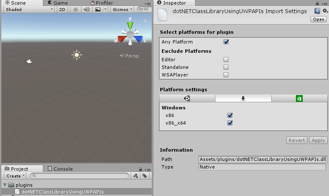Click the Open button

click(x=318, y=19)
